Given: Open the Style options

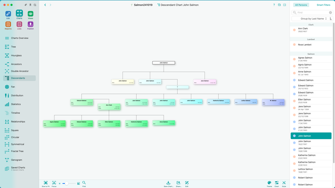Looking at the screenshot, I should click(284, 184).
